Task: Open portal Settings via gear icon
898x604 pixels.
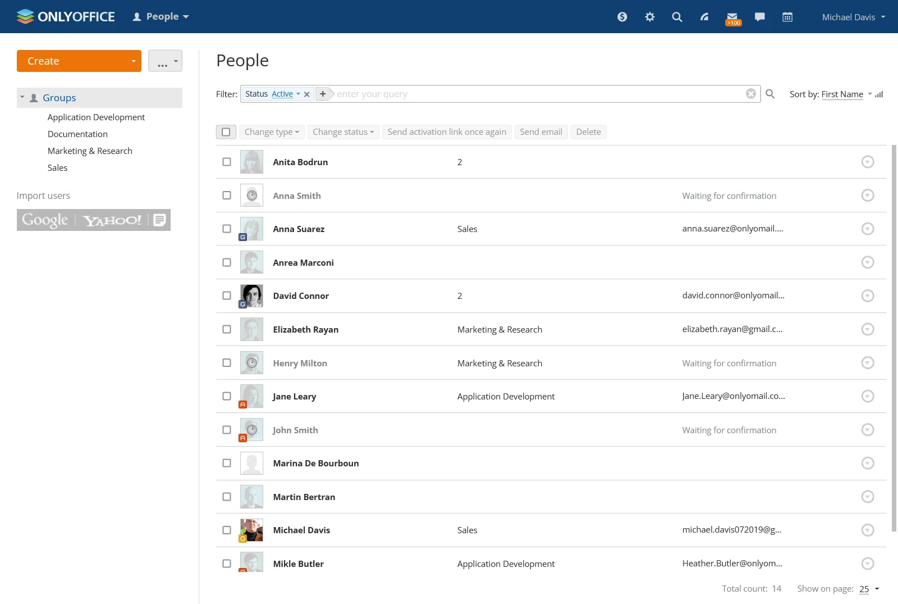Action: coord(649,17)
